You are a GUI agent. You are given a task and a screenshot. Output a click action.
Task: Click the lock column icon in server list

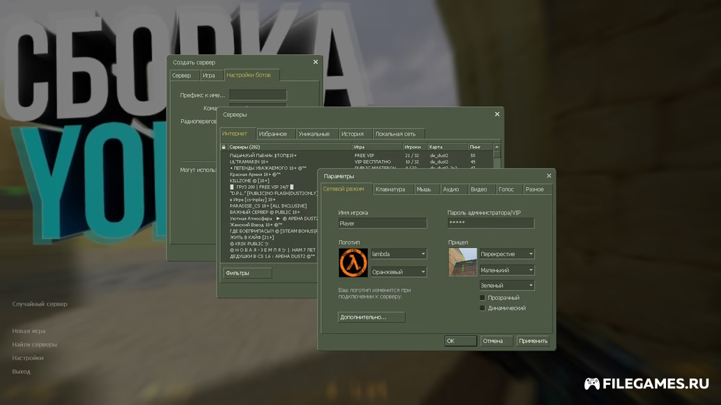click(x=224, y=147)
